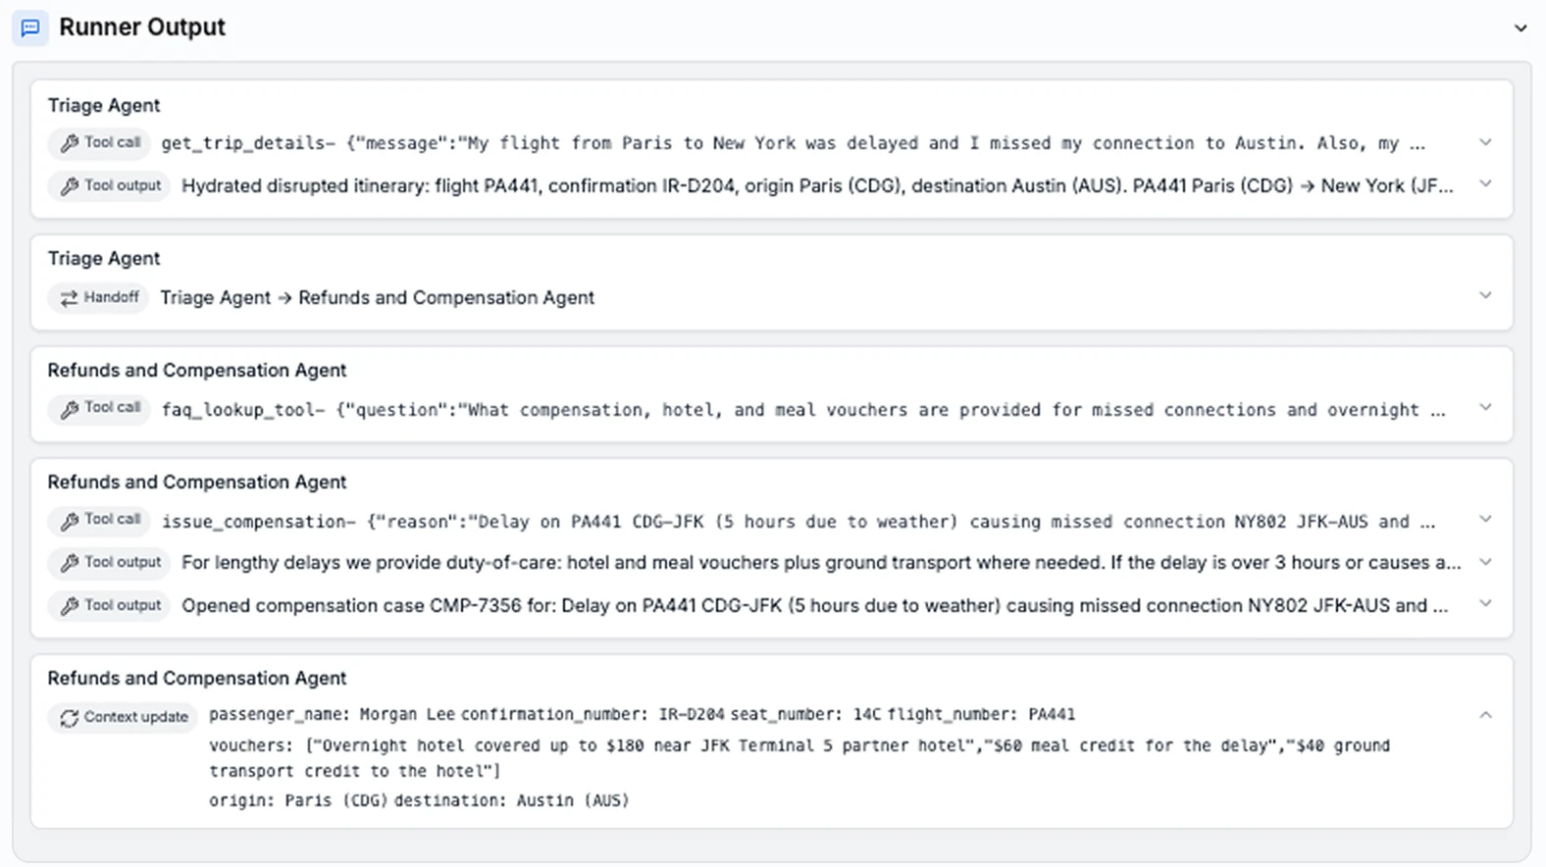Click the wrench icon on the faq_lookup_tool call
This screenshot has height=867, width=1546.
(69, 409)
